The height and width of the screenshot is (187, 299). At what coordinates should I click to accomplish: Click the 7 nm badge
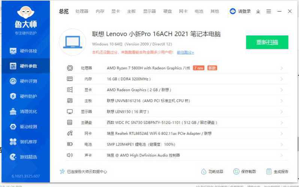coord(199,68)
